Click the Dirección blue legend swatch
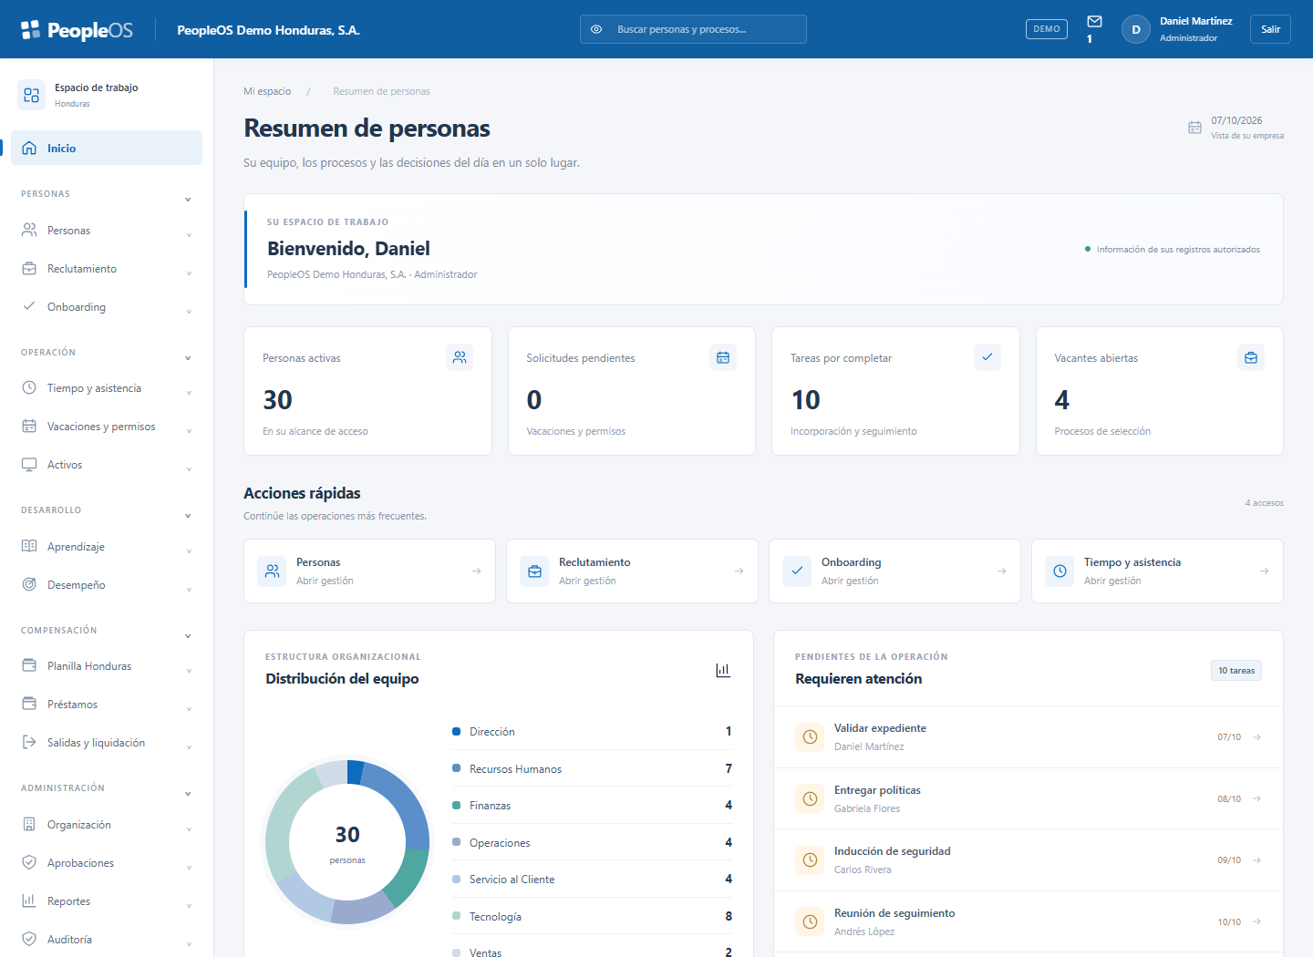 click(x=456, y=731)
